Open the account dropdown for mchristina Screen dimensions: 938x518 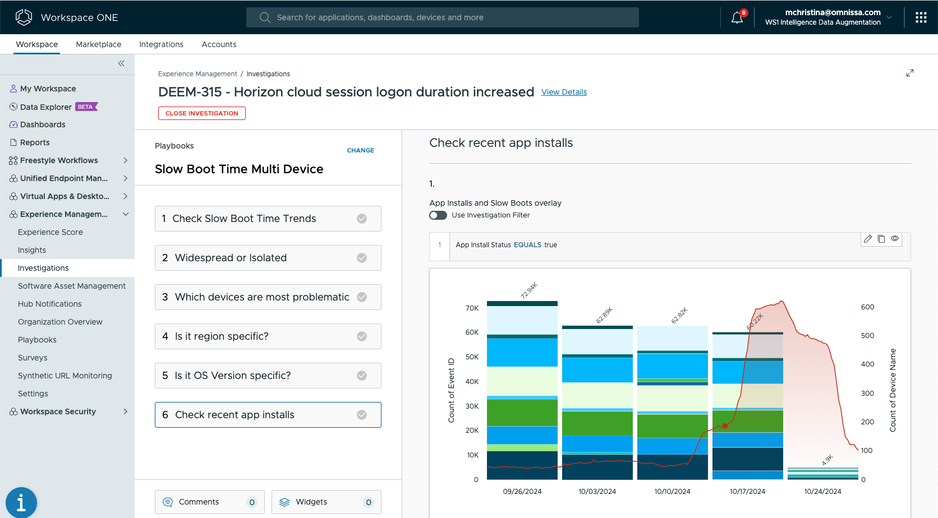click(889, 17)
